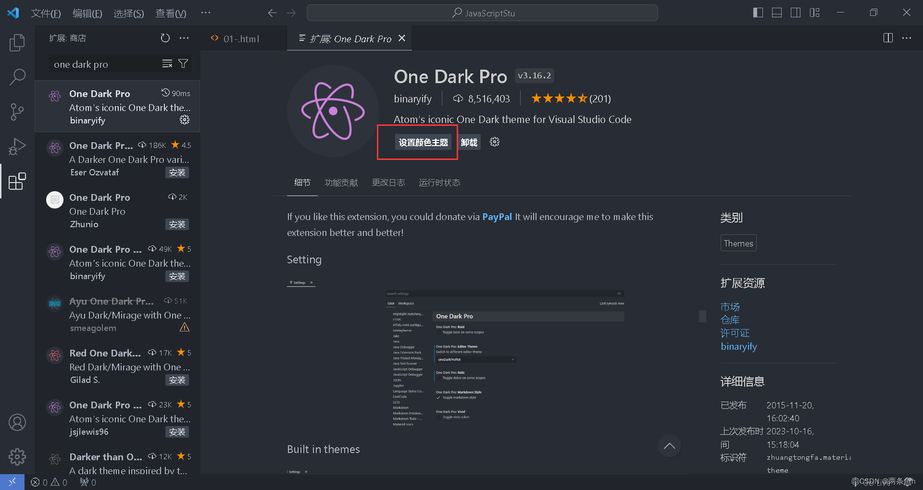Toggle primary side bar layout icon
Screen dimensions: 923x490
(x=758, y=12)
